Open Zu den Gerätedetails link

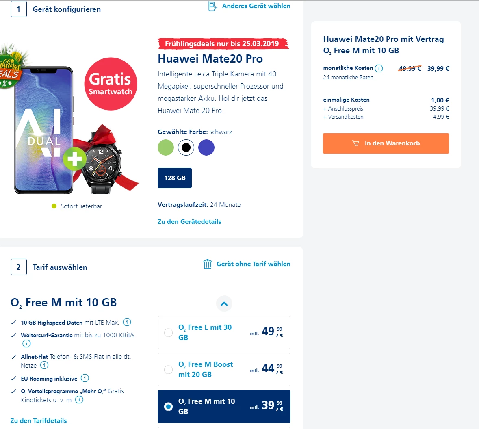pos(189,221)
